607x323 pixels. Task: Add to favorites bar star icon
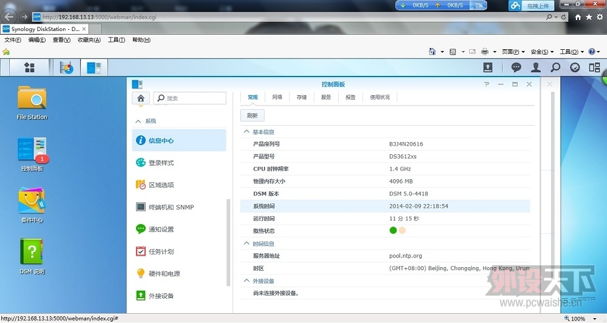coord(6,52)
